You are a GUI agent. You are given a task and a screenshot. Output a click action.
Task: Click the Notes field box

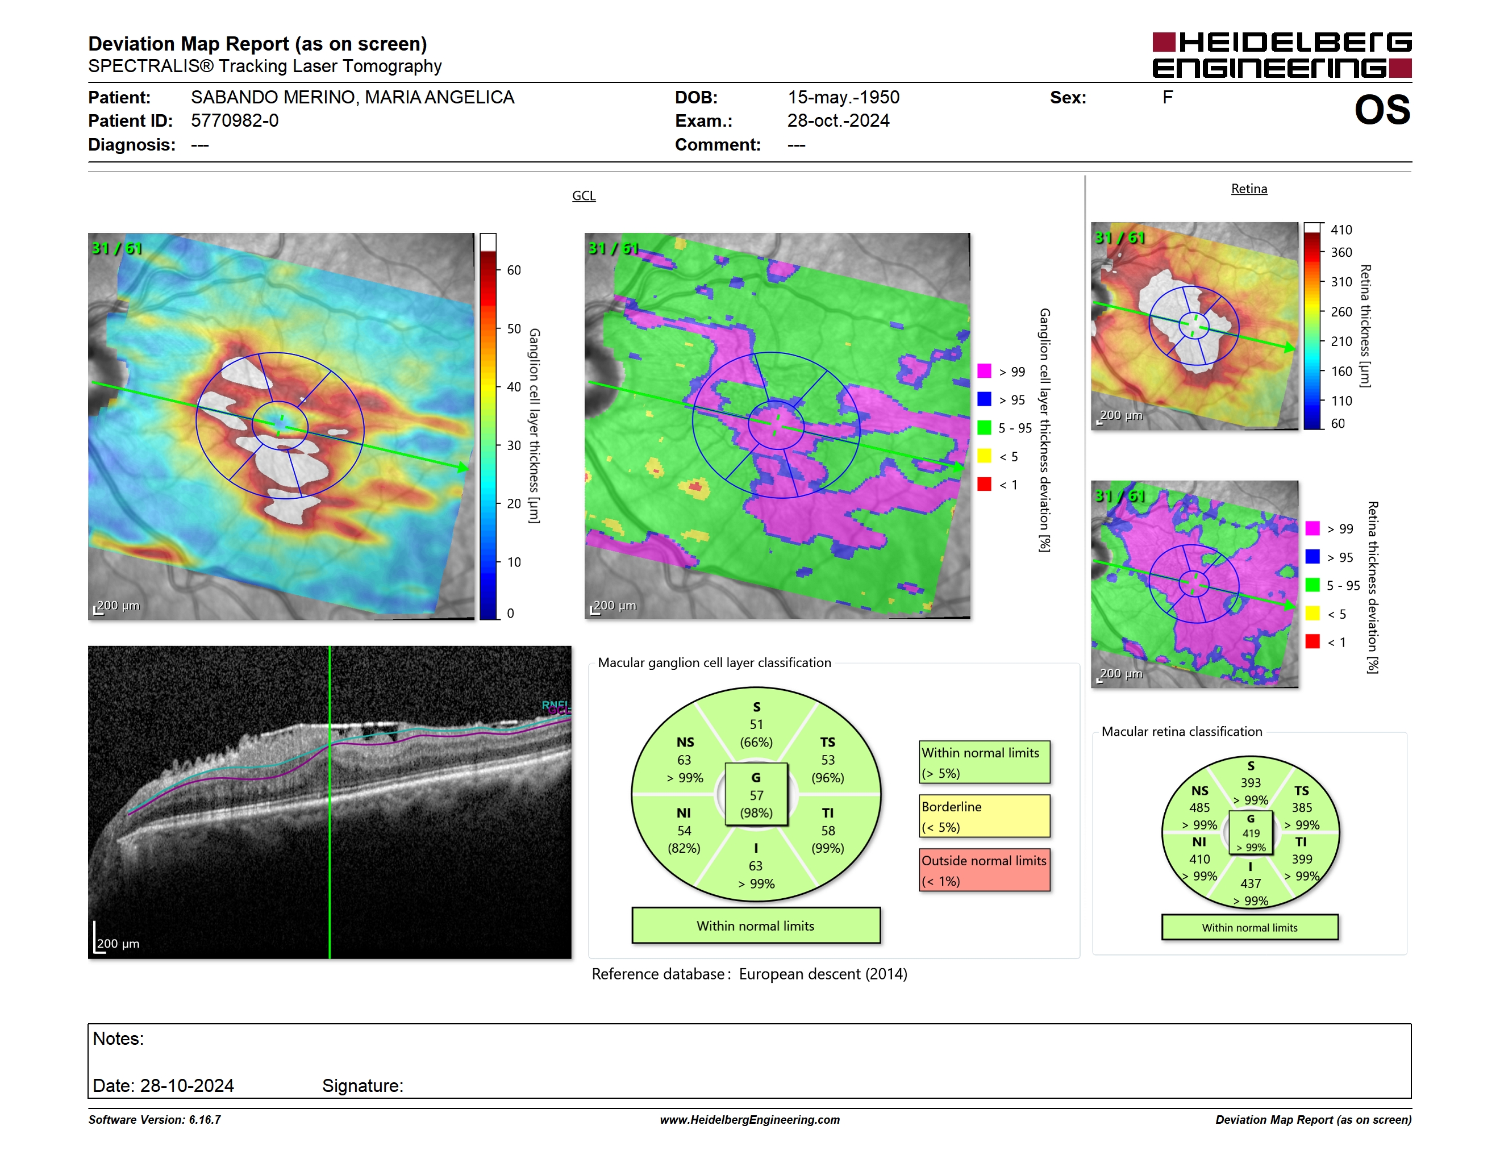(749, 1061)
